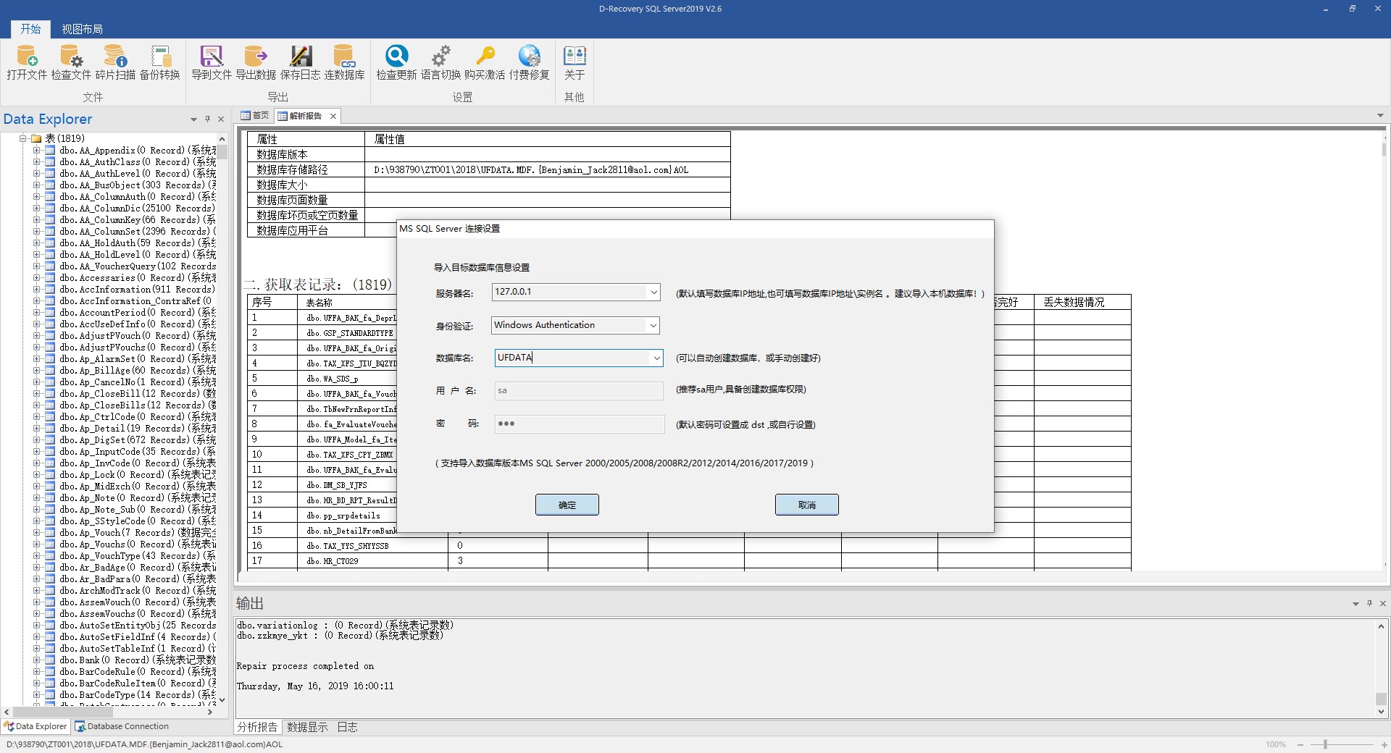The height and width of the screenshot is (753, 1391).
Task: Click the zoom slider in status bar
Action: [x=1326, y=745]
